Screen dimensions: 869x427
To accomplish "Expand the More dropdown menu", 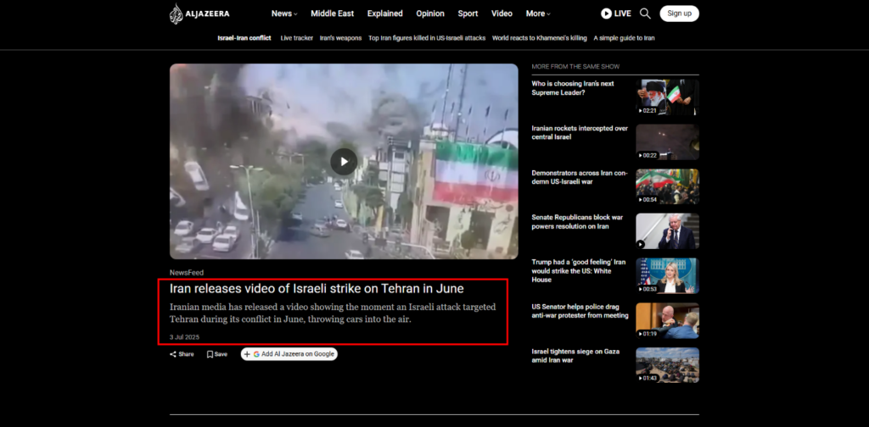I will point(538,14).
